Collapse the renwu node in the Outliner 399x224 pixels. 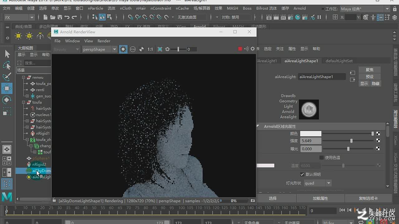pyautogui.click(x=23, y=77)
